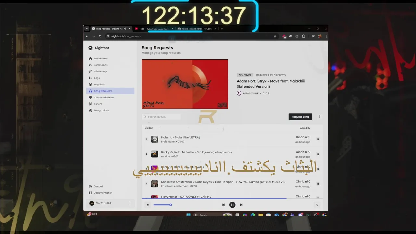Go back in the browser
416x234 pixels.
click(87, 36)
